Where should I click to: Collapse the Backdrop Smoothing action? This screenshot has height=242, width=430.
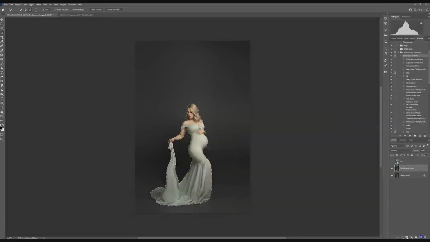click(401, 55)
